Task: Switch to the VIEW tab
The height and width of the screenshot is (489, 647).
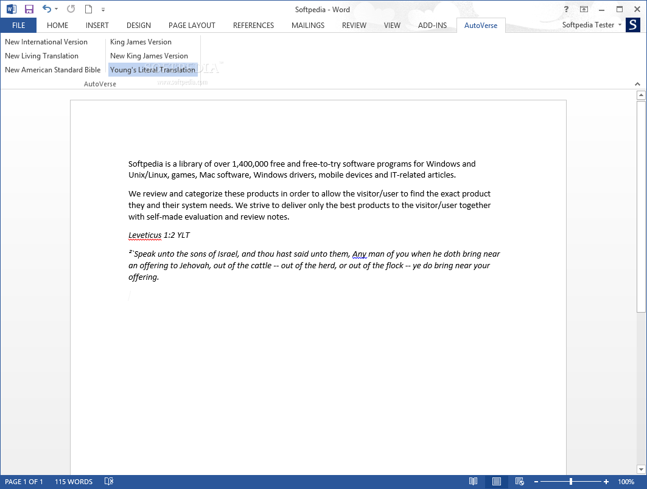Action: point(392,25)
